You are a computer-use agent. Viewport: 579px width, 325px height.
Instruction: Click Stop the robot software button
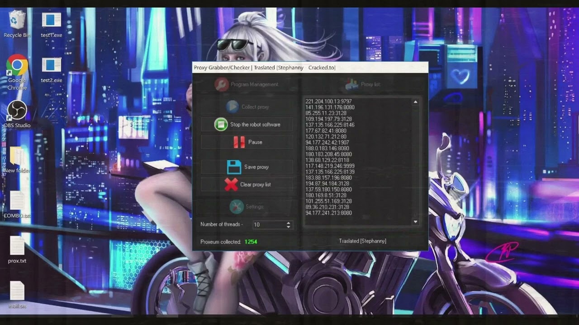[x=247, y=125]
